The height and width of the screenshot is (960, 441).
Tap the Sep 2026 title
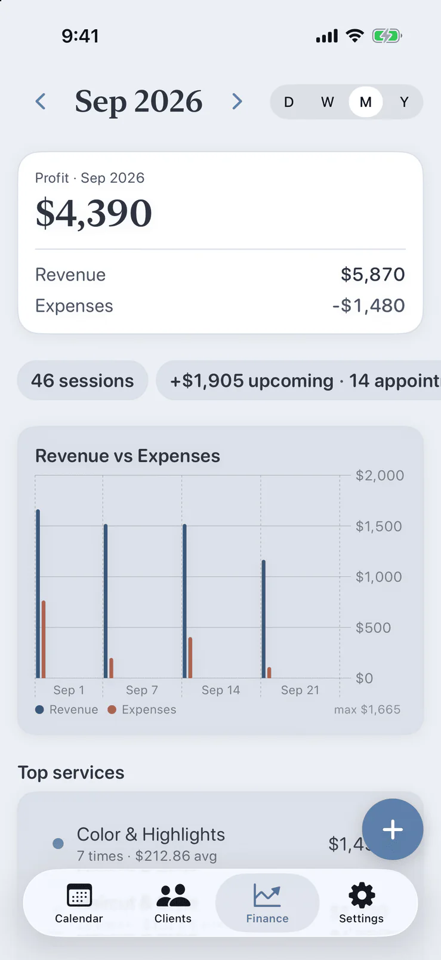click(138, 101)
